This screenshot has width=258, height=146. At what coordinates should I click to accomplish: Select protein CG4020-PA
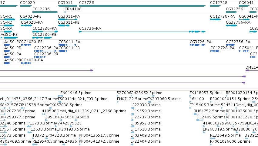coord(32,60)
